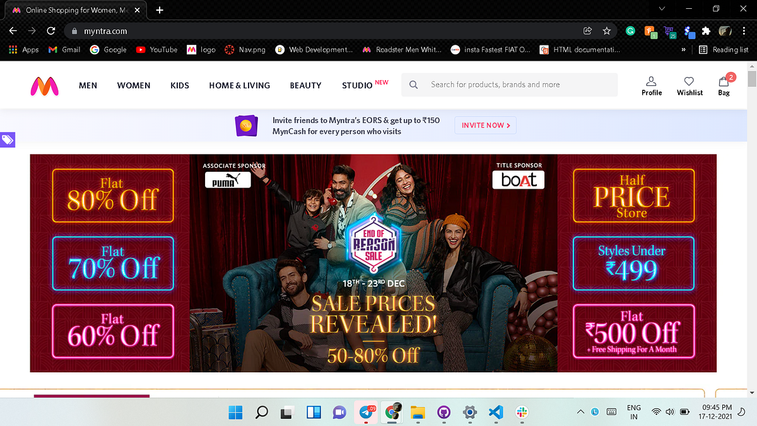Open the YouTube bookmark
This screenshot has height=426, width=757.
[x=156, y=49]
